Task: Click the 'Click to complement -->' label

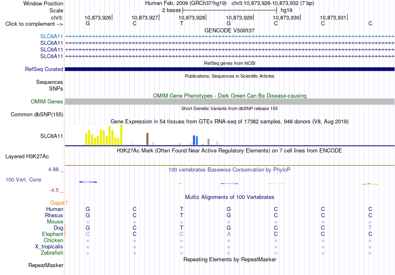Action: pyautogui.click(x=34, y=24)
